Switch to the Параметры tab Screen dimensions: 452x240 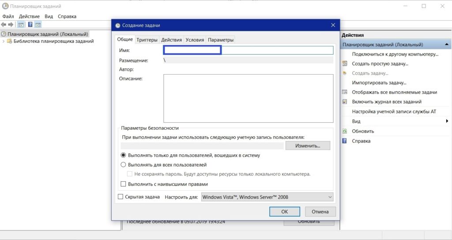pos(221,40)
